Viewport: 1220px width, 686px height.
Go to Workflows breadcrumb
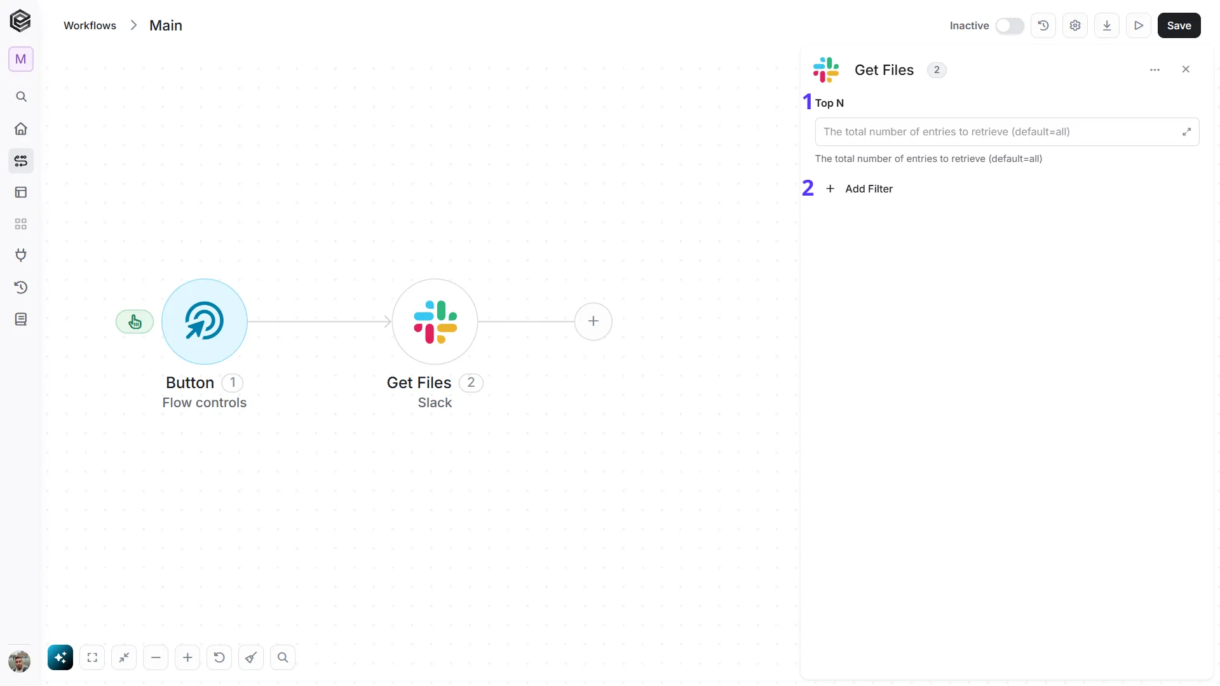pos(90,25)
